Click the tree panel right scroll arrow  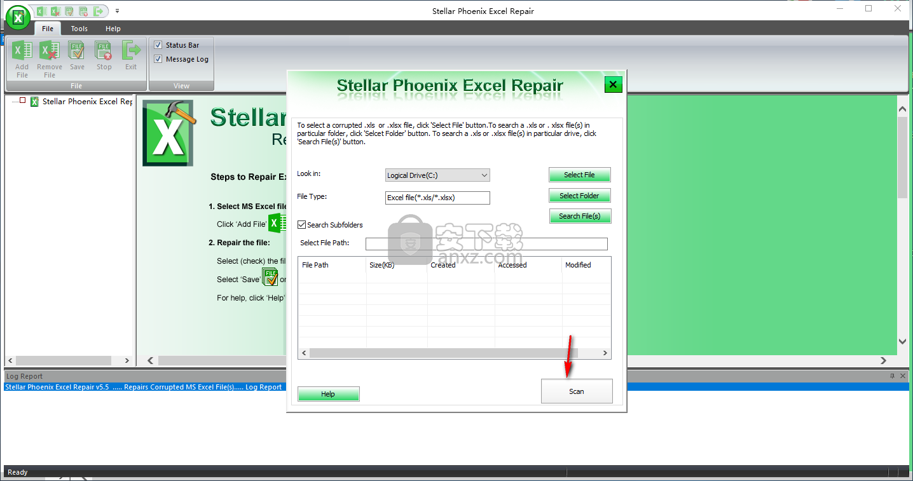coord(127,360)
